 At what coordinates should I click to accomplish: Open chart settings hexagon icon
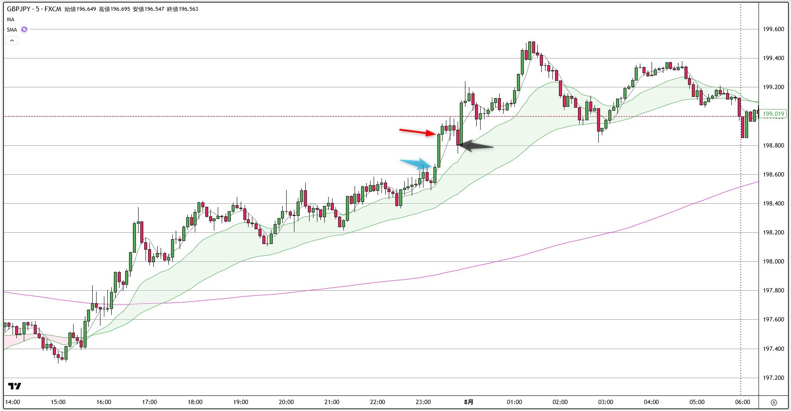pos(774,402)
